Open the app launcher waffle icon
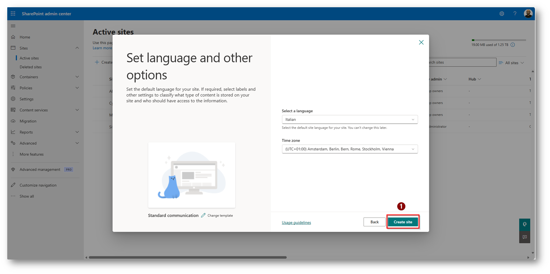The height and width of the screenshot is (274, 550). 13,13
